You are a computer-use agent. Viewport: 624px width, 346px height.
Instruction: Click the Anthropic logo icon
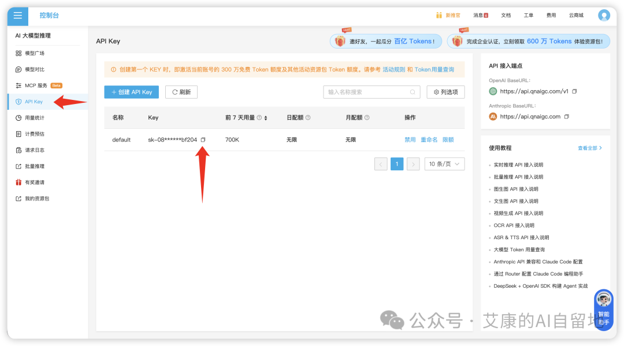(x=493, y=117)
